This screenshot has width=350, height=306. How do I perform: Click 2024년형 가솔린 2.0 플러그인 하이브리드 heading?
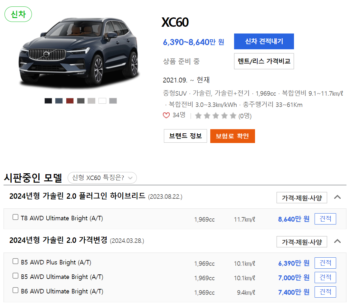pyautogui.click(x=77, y=196)
